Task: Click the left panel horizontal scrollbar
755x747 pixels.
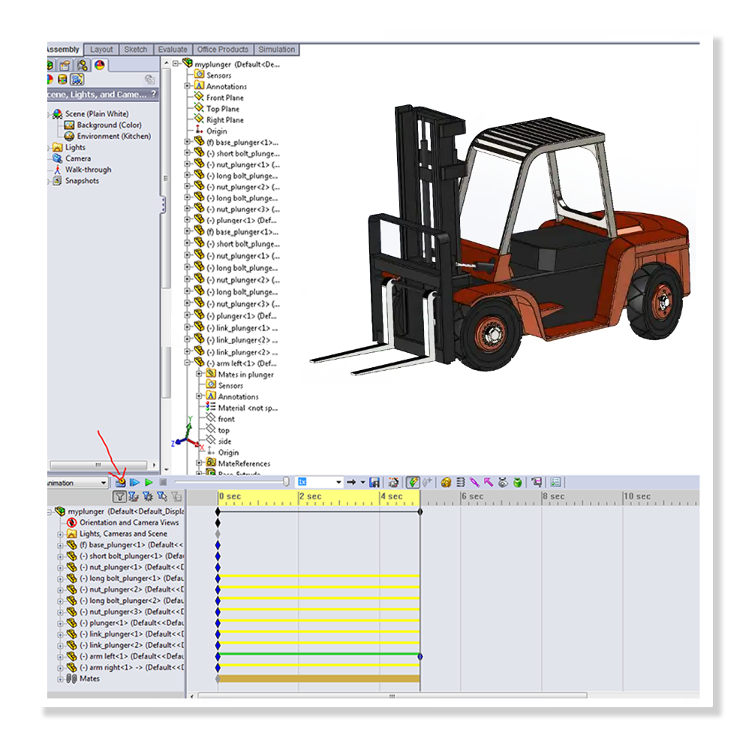Action: click(x=98, y=465)
